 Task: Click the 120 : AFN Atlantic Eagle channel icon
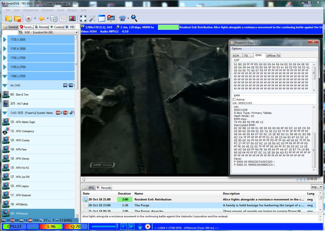[x=6, y=122]
